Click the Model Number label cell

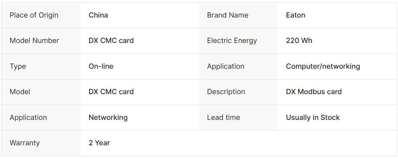[x=34, y=41]
